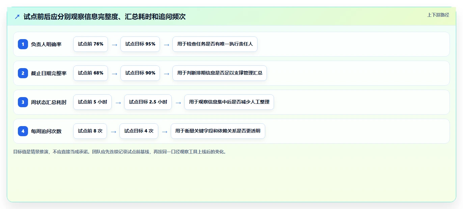Select the 试点前 8 次 chip
463x209 pixels.
pyautogui.click(x=90, y=131)
